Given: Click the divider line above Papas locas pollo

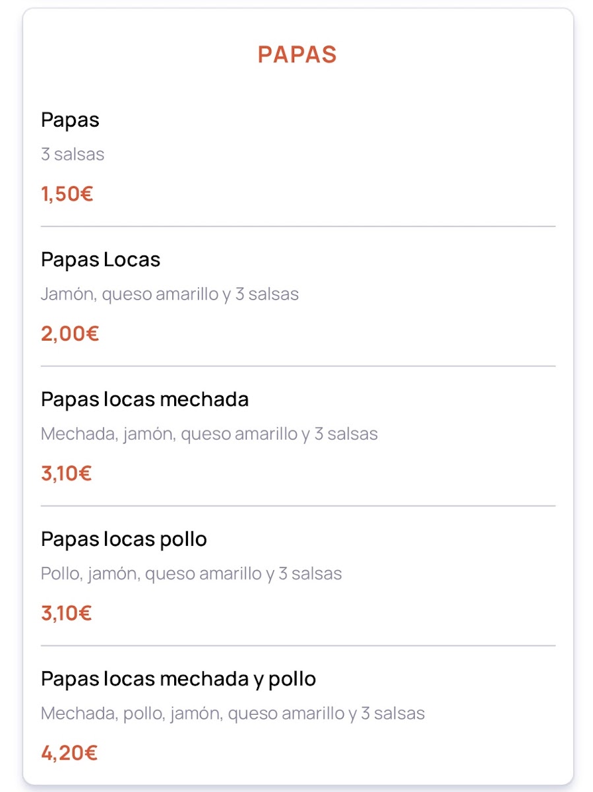Looking at the screenshot, I should coord(298,506).
